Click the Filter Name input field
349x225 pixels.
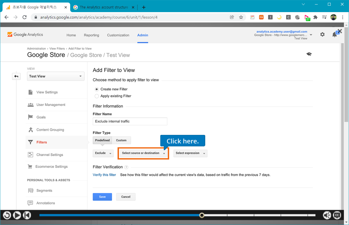click(x=130, y=121)
